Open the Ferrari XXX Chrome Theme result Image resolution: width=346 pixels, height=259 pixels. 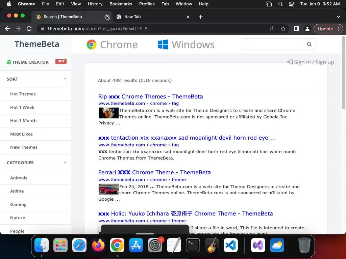click(x=154, y=172)
